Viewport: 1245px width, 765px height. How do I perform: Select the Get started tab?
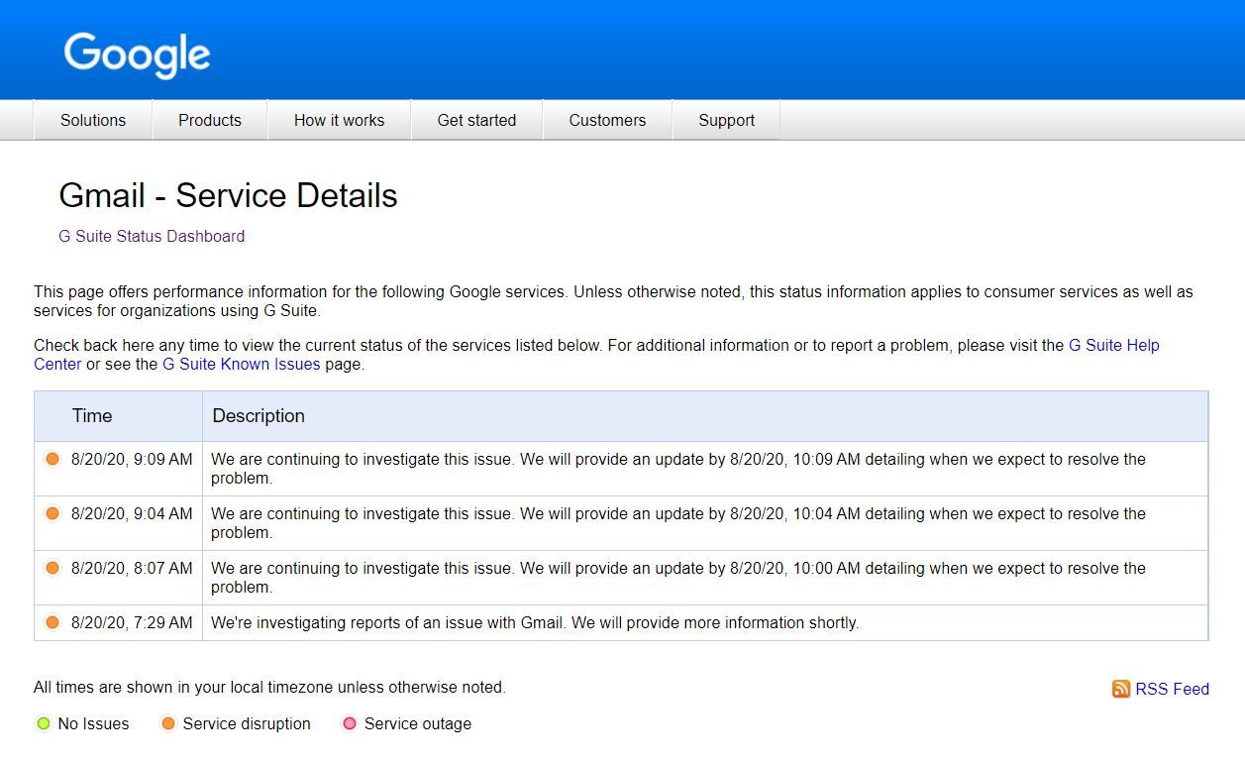click(476, 120)
